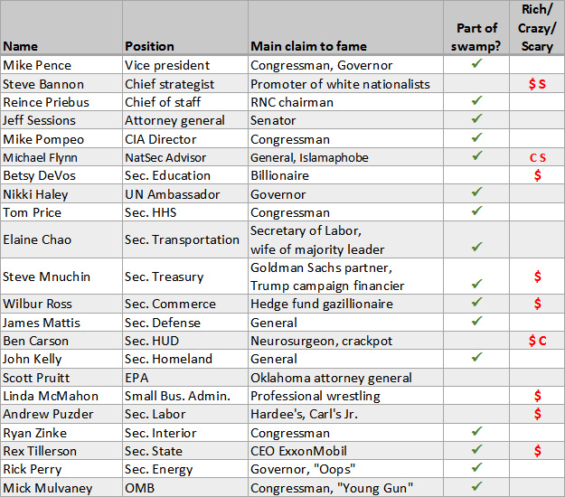Click the red dollar sign for Betsy DeVos
The image size is (565, 497).
coord(538,175)
